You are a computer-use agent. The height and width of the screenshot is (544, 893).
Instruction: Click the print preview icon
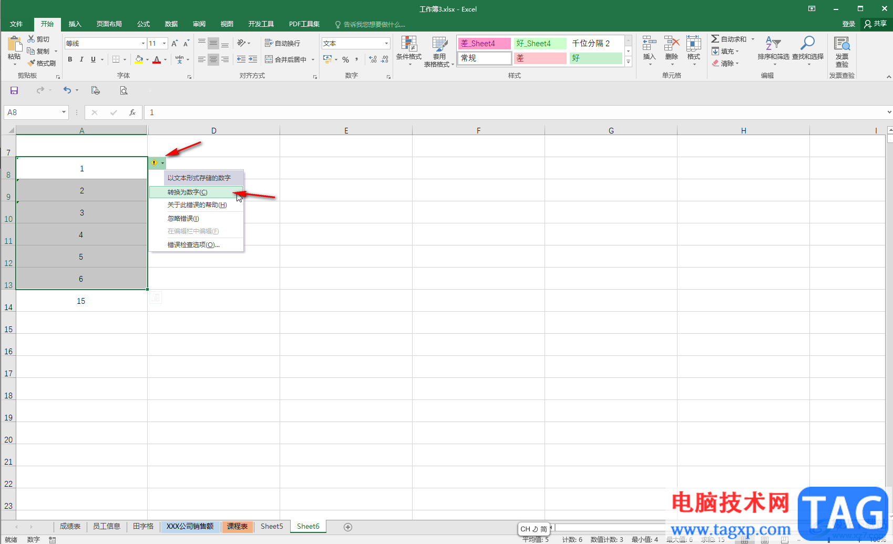pyautogui.click(x=124, y=90)
